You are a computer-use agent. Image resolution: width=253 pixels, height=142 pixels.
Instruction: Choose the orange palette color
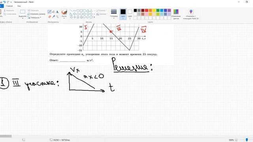tap(150, 11)
